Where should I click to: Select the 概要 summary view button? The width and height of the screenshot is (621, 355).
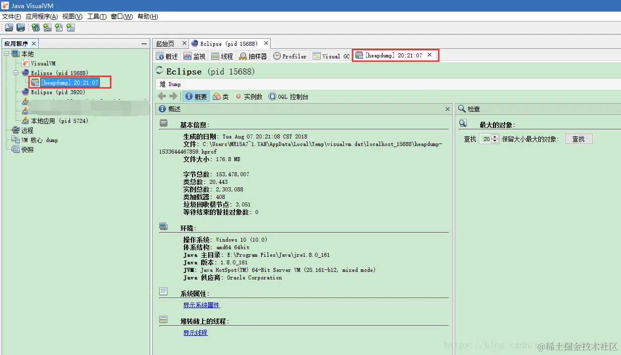tap(196, 96)
